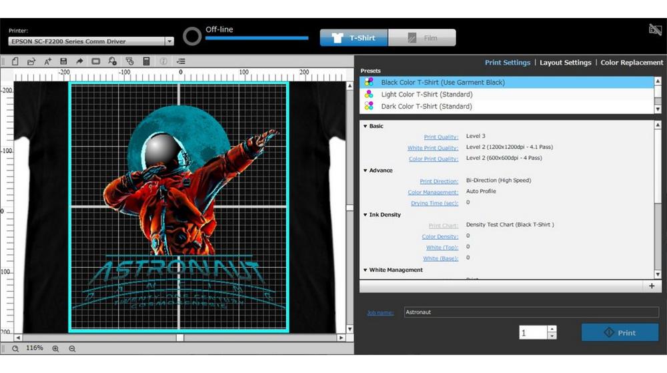Switch to T-Shirt mode

coord(354,38)
